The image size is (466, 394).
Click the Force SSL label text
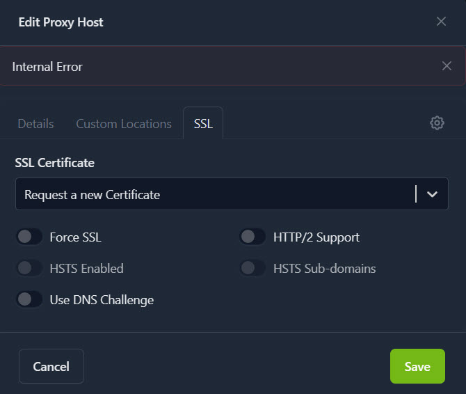coord(75,237)
